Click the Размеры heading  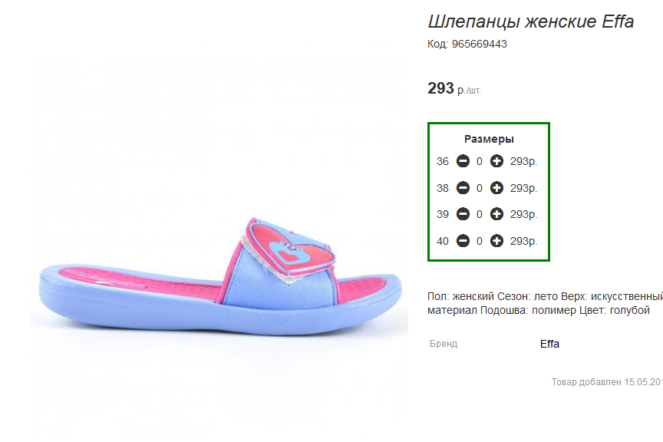(490, 139)
